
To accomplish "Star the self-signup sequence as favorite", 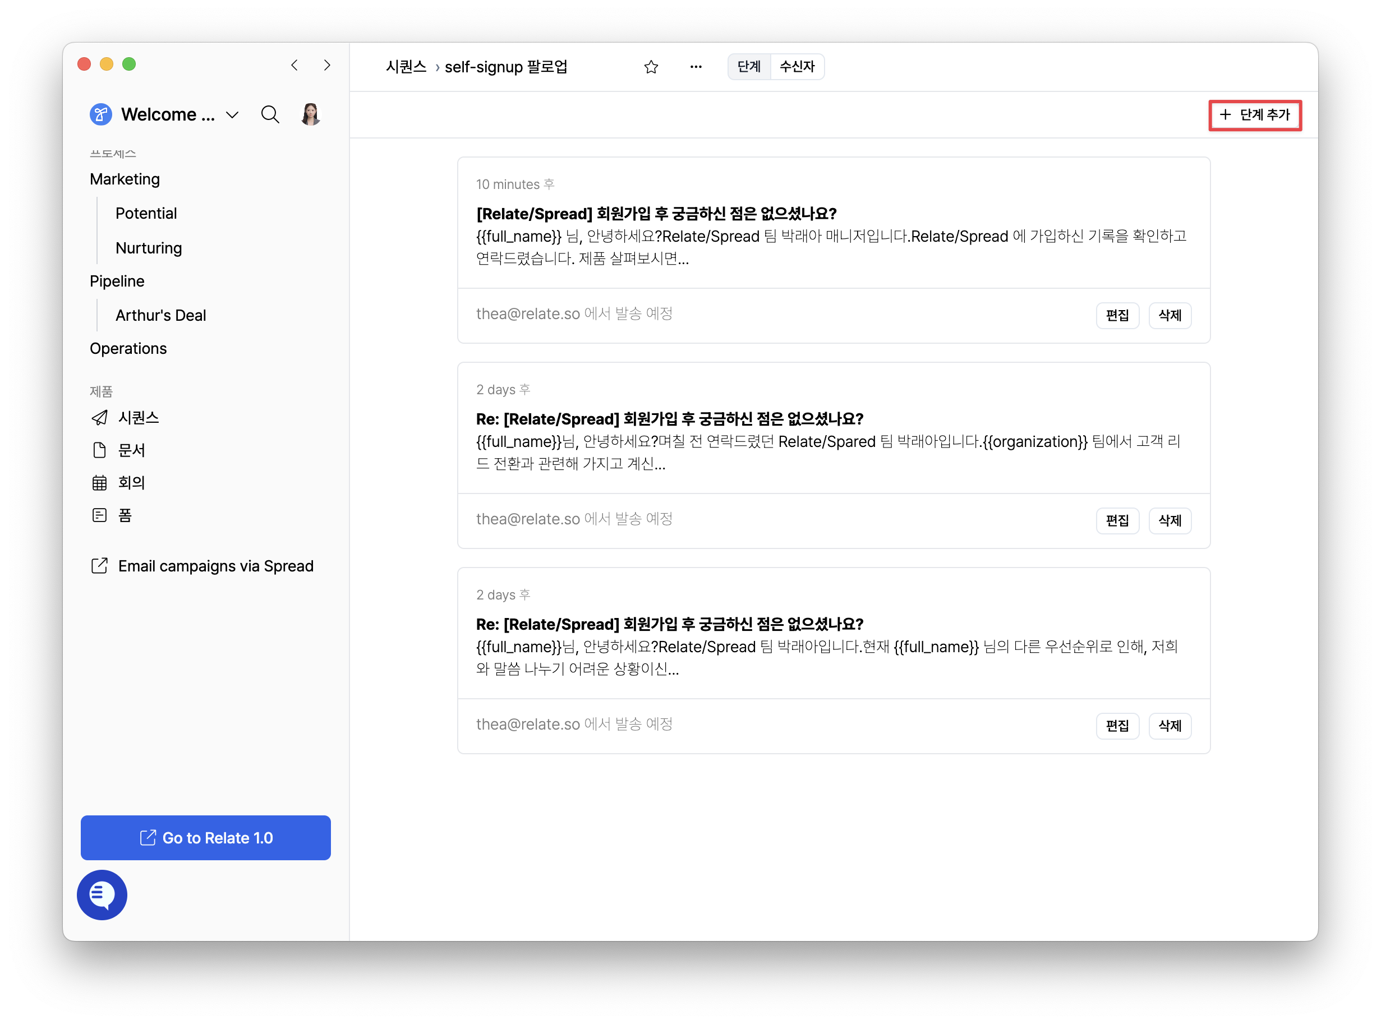I will pyautogui.click(x=651, y=67).
